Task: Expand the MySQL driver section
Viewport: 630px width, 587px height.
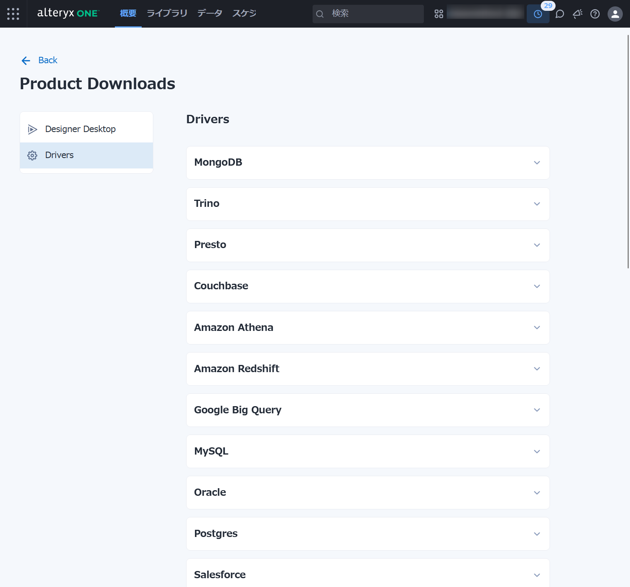Action: (368, 451)
